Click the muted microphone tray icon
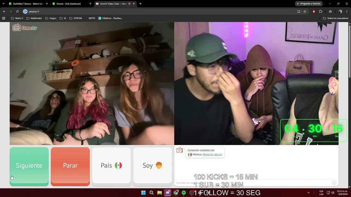The width and height of the screenshot is (351, 197). click(314, 193)
